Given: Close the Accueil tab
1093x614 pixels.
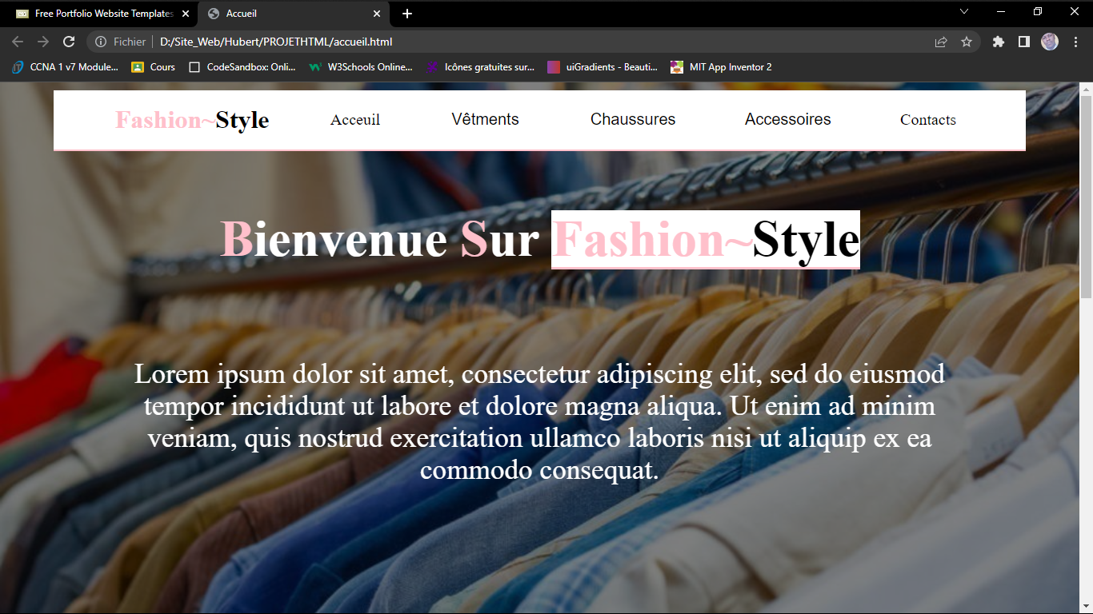Looking at the screenshot, I should [377, 14].
